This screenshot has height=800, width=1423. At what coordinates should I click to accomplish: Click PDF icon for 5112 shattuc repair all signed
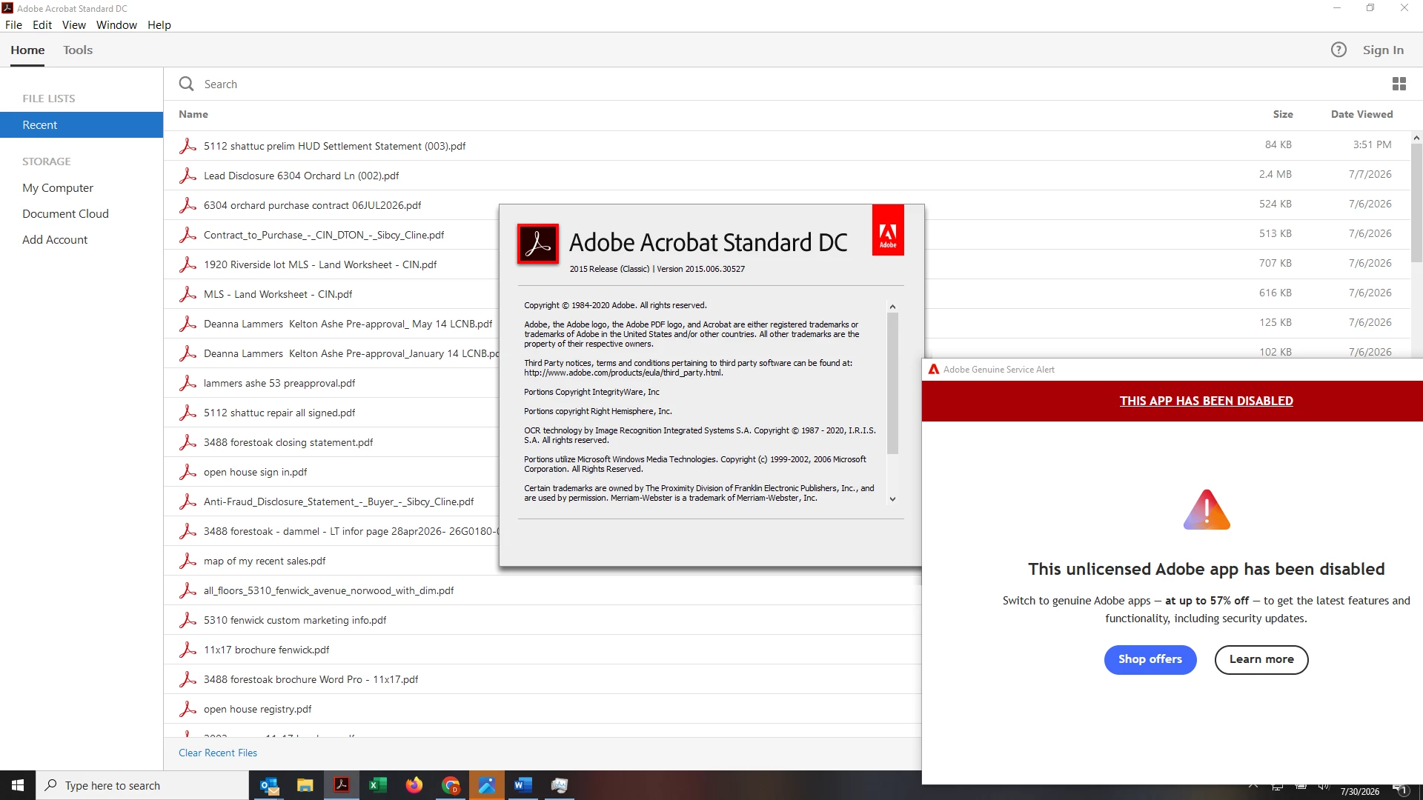(188, 413)
